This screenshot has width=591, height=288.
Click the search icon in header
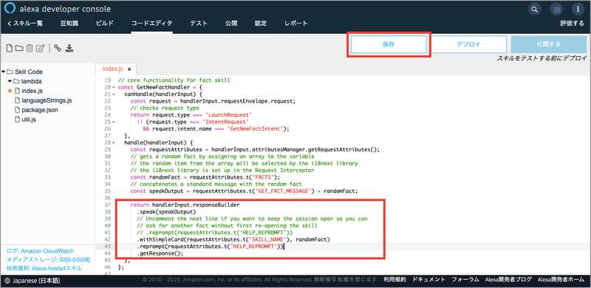click(x=534, y=9)
